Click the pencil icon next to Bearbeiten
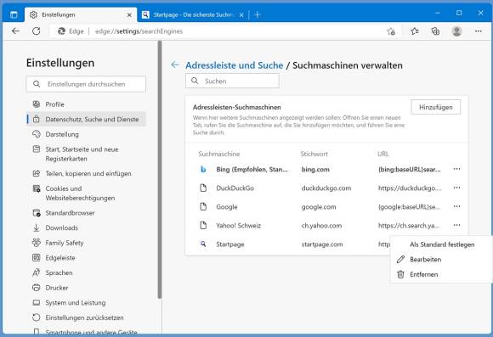The width and height of the screenshot is (493, 337). [x=400, y=260]
